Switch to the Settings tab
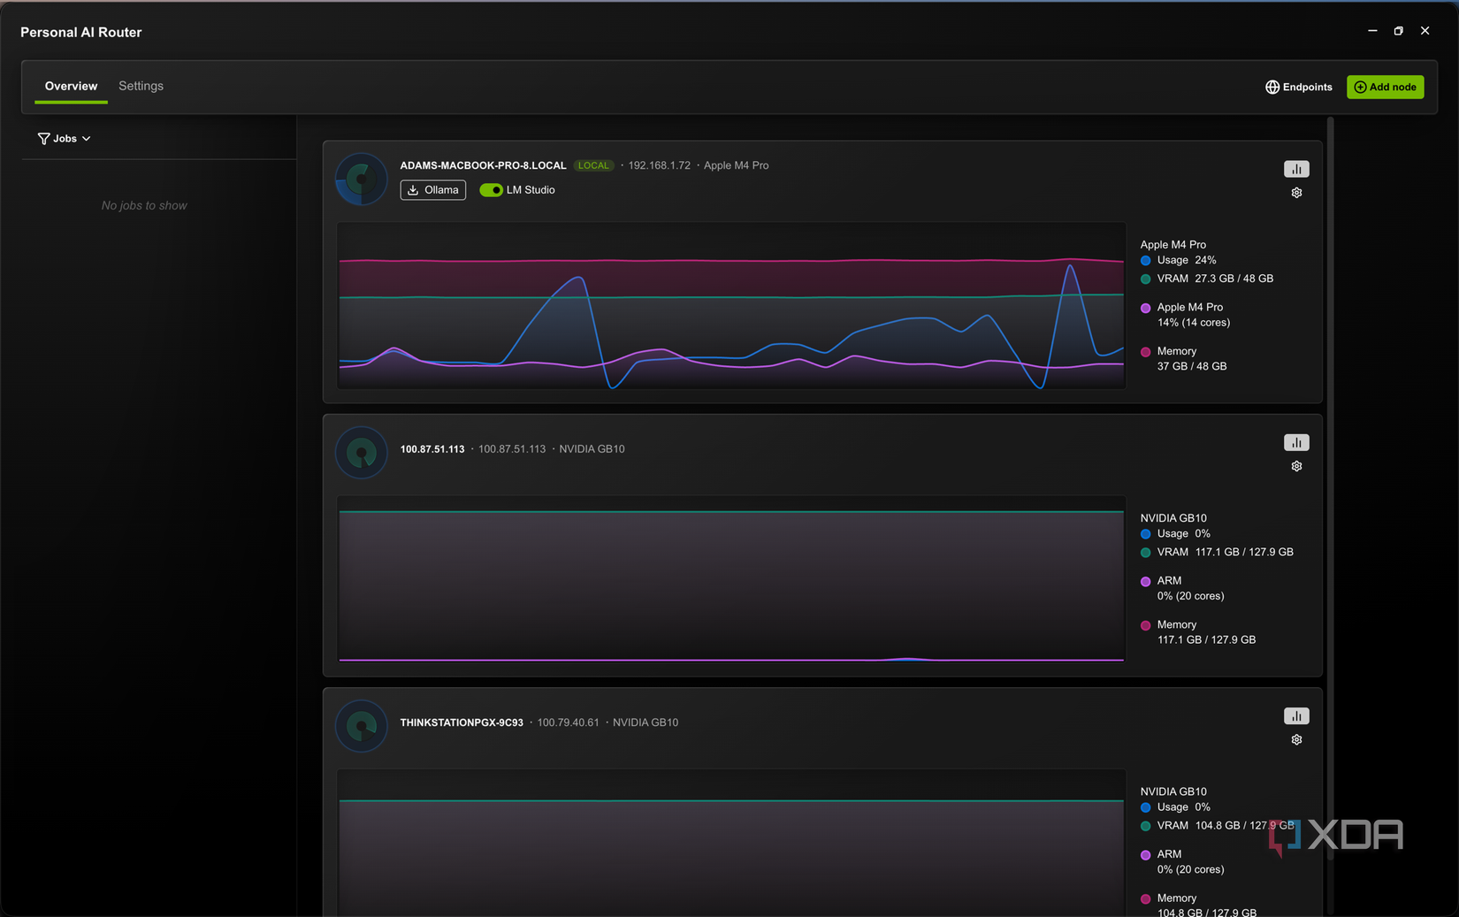 click(141, 86)
